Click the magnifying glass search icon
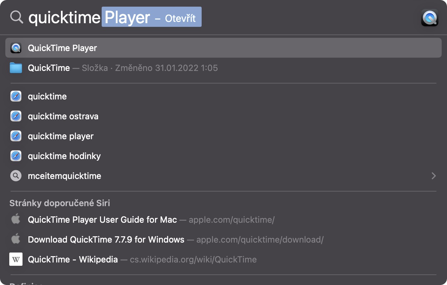Viewport: 447px width, 285px height. (16, 17)
